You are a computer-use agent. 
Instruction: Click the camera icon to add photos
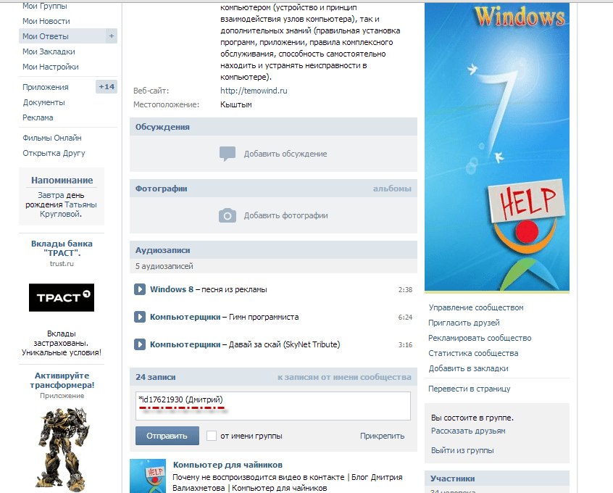(x=228, y=215)
